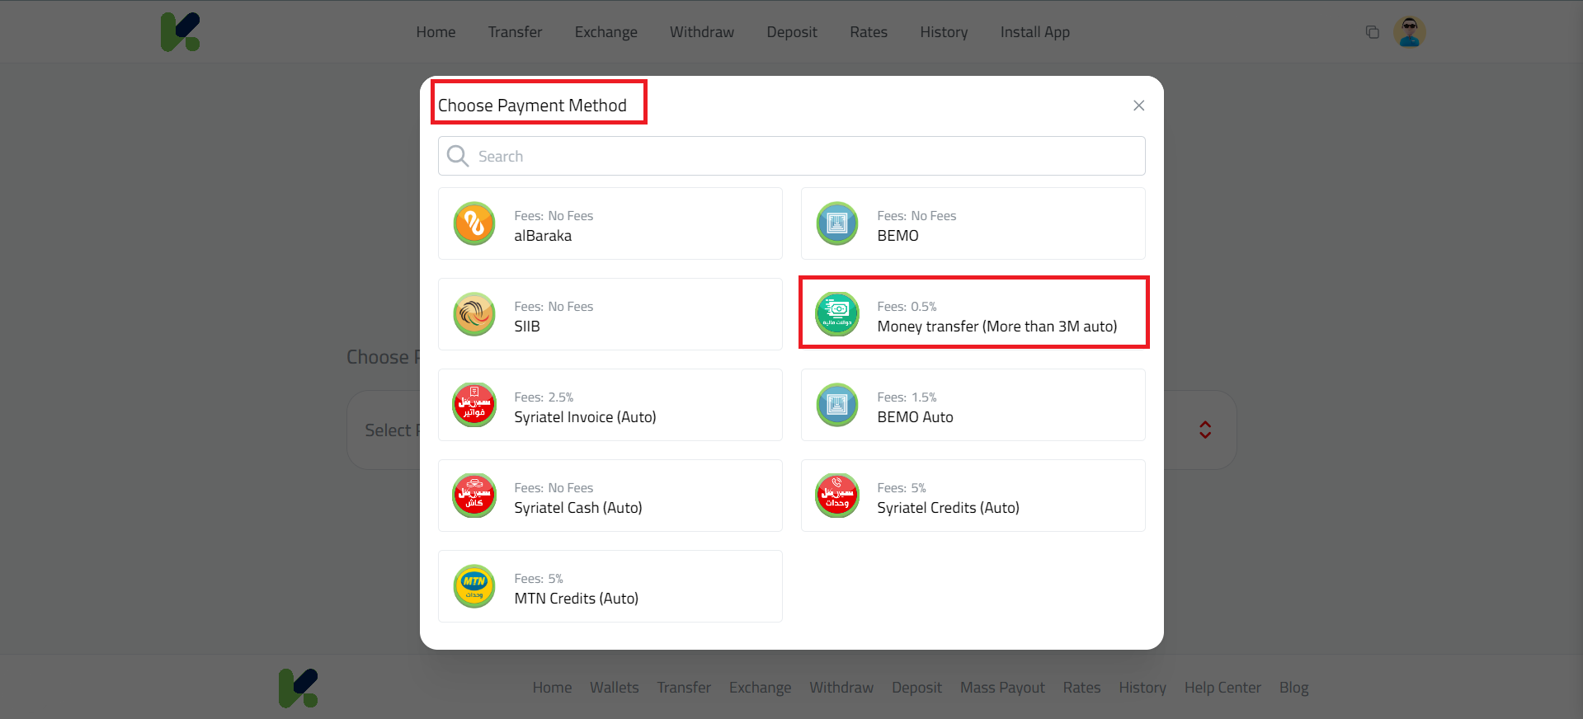Open Mass Payout footer link
The image size is (1583, 719).
point(1002,688)
